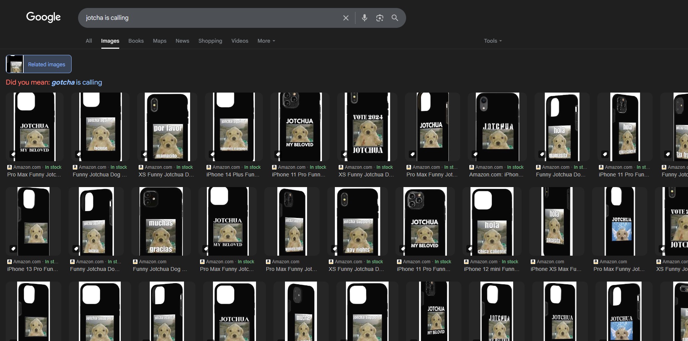The image size is (688, 341).
Task: Click the Related images chip
Action: coord(38,64)
